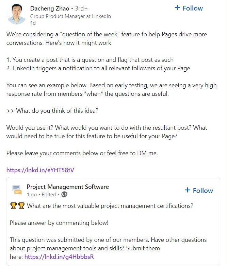Viewport: 227px width, 267px height.
Task: Click the 1mo Edited timestamp in shared post
Action: (41, 194)
